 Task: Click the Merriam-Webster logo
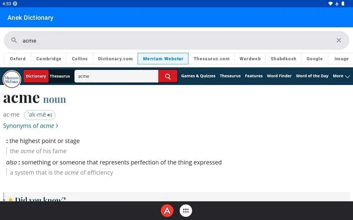12,79
